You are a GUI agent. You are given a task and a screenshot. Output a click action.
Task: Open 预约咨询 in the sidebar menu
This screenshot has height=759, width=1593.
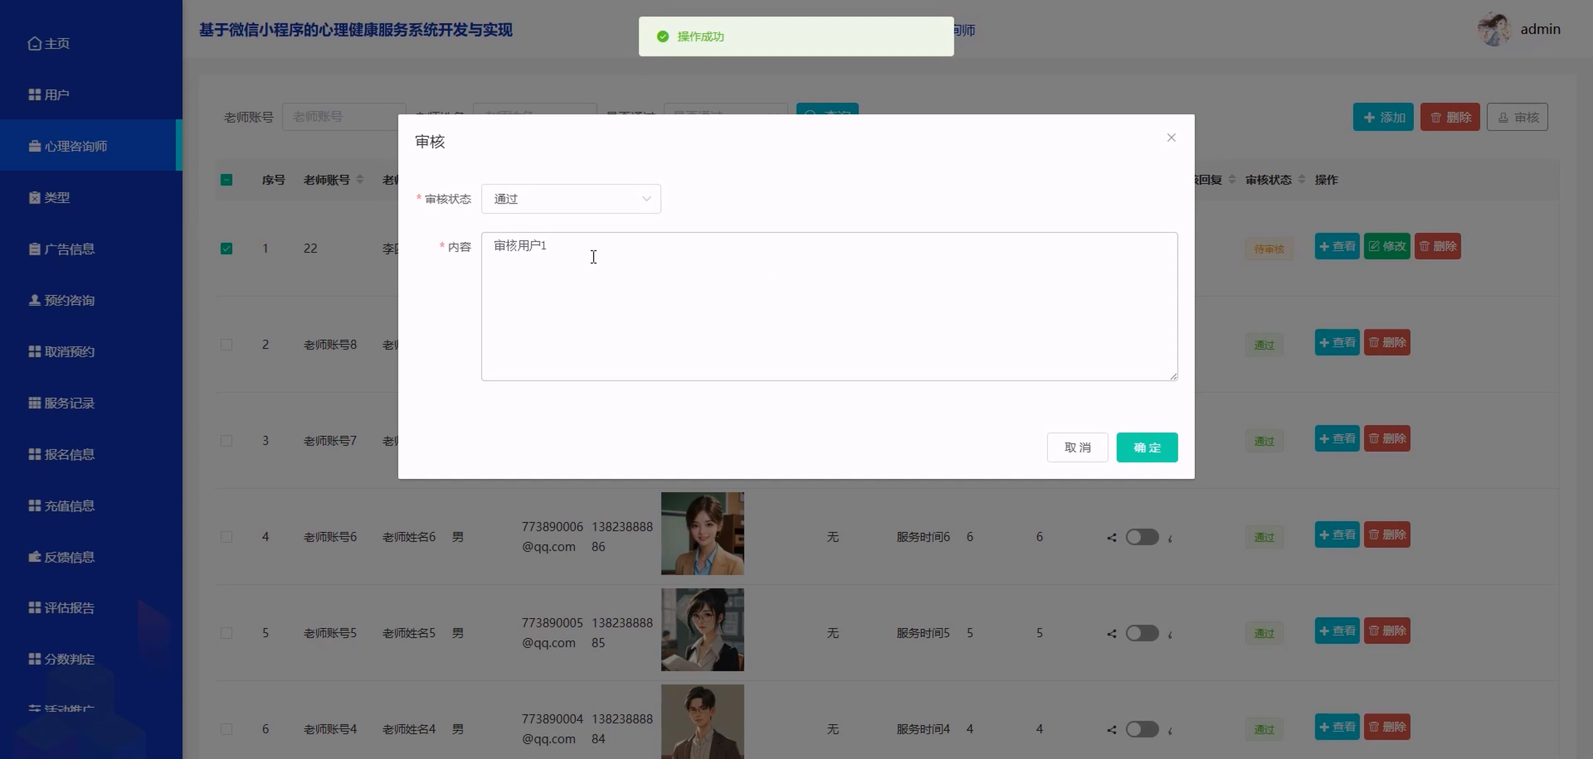pos(69,300)
